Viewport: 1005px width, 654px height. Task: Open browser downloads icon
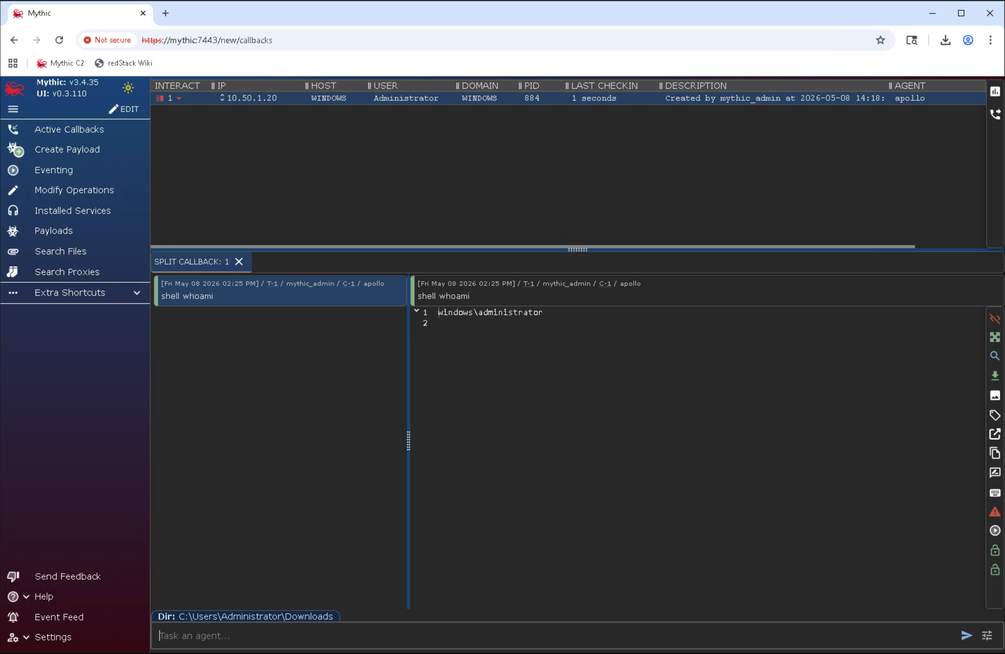[x=945, y=40]
